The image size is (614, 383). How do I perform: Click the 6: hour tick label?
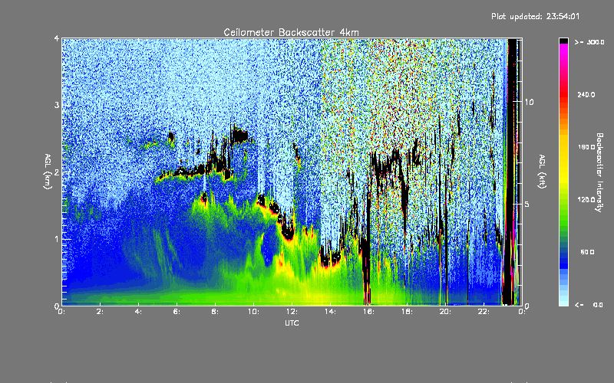tap(177, 312)
